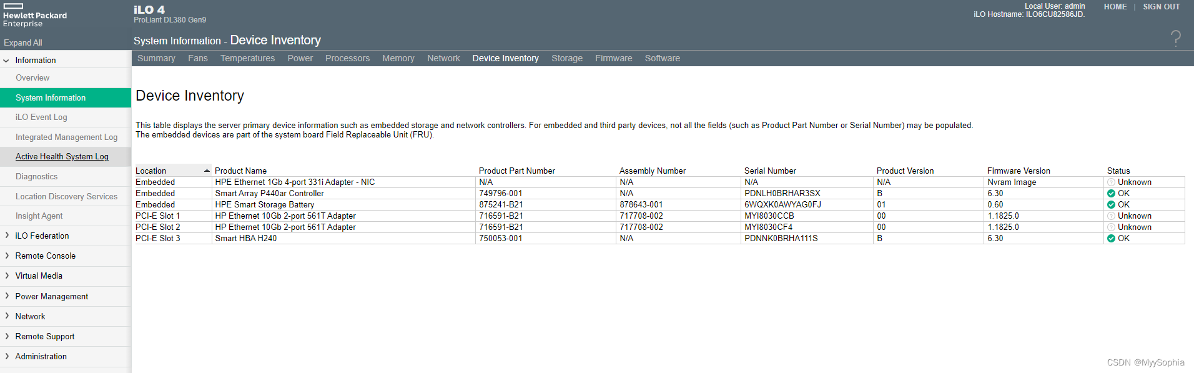Click the OK status icon for Smart Array P440ar Controller

(1111, 194)
